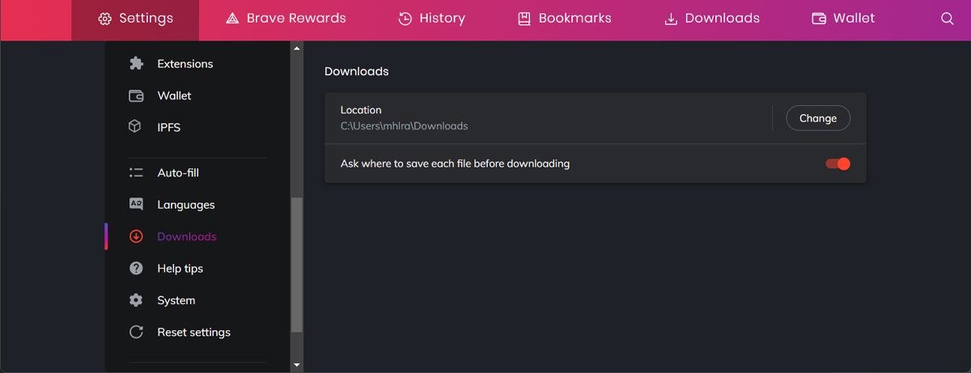This screenshot has width=971, height=373.
Task: Open search with the magnifier icon
Action: pos(947,19)
